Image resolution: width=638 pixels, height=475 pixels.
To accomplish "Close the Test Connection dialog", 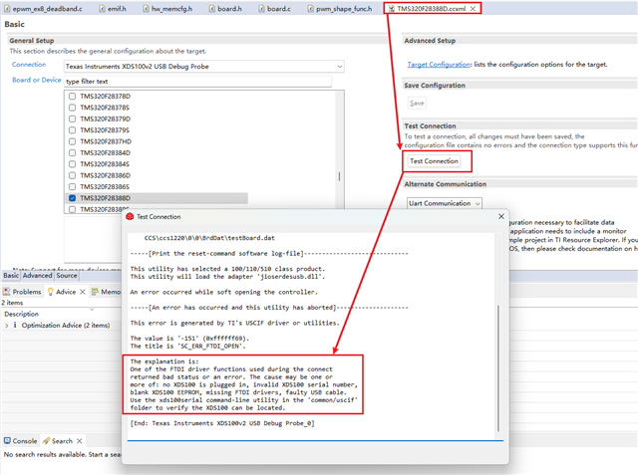I will (x=501, y=216).
